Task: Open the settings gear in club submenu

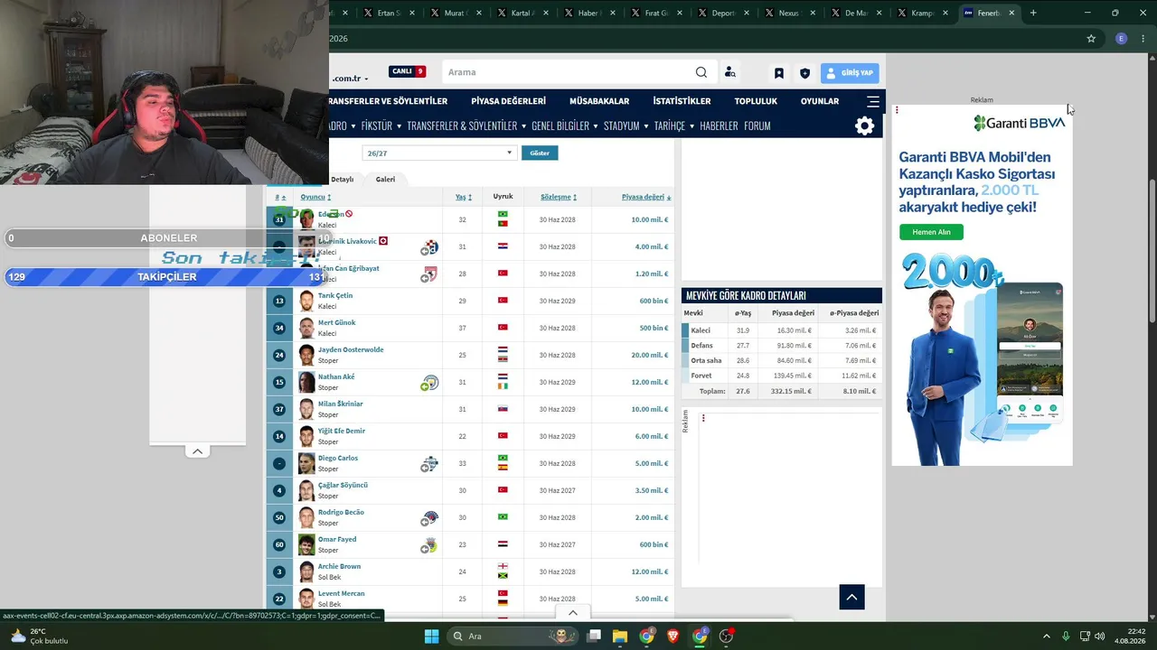Action: pyautogui.click(x=865, y=126)
